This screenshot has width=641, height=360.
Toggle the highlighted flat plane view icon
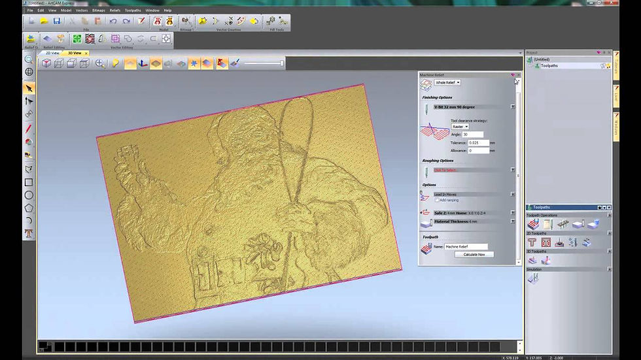[x=130, y=63]
